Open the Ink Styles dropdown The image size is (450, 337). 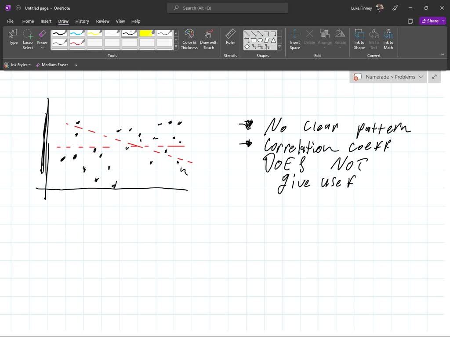tap(18, 65)
